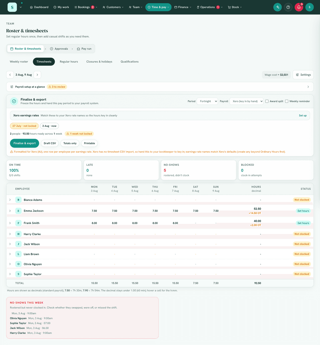Open My work
320x345 pixels.
click(61, 7)
